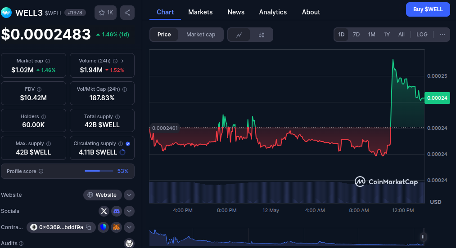This screenshot has width=456, height=248.
Task: Select candlestick chart type icon
Action: pos(262,35)
